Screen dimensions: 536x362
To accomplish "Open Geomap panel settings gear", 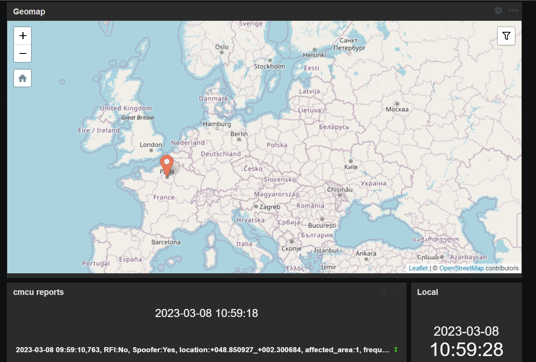I will coord(498,11).
